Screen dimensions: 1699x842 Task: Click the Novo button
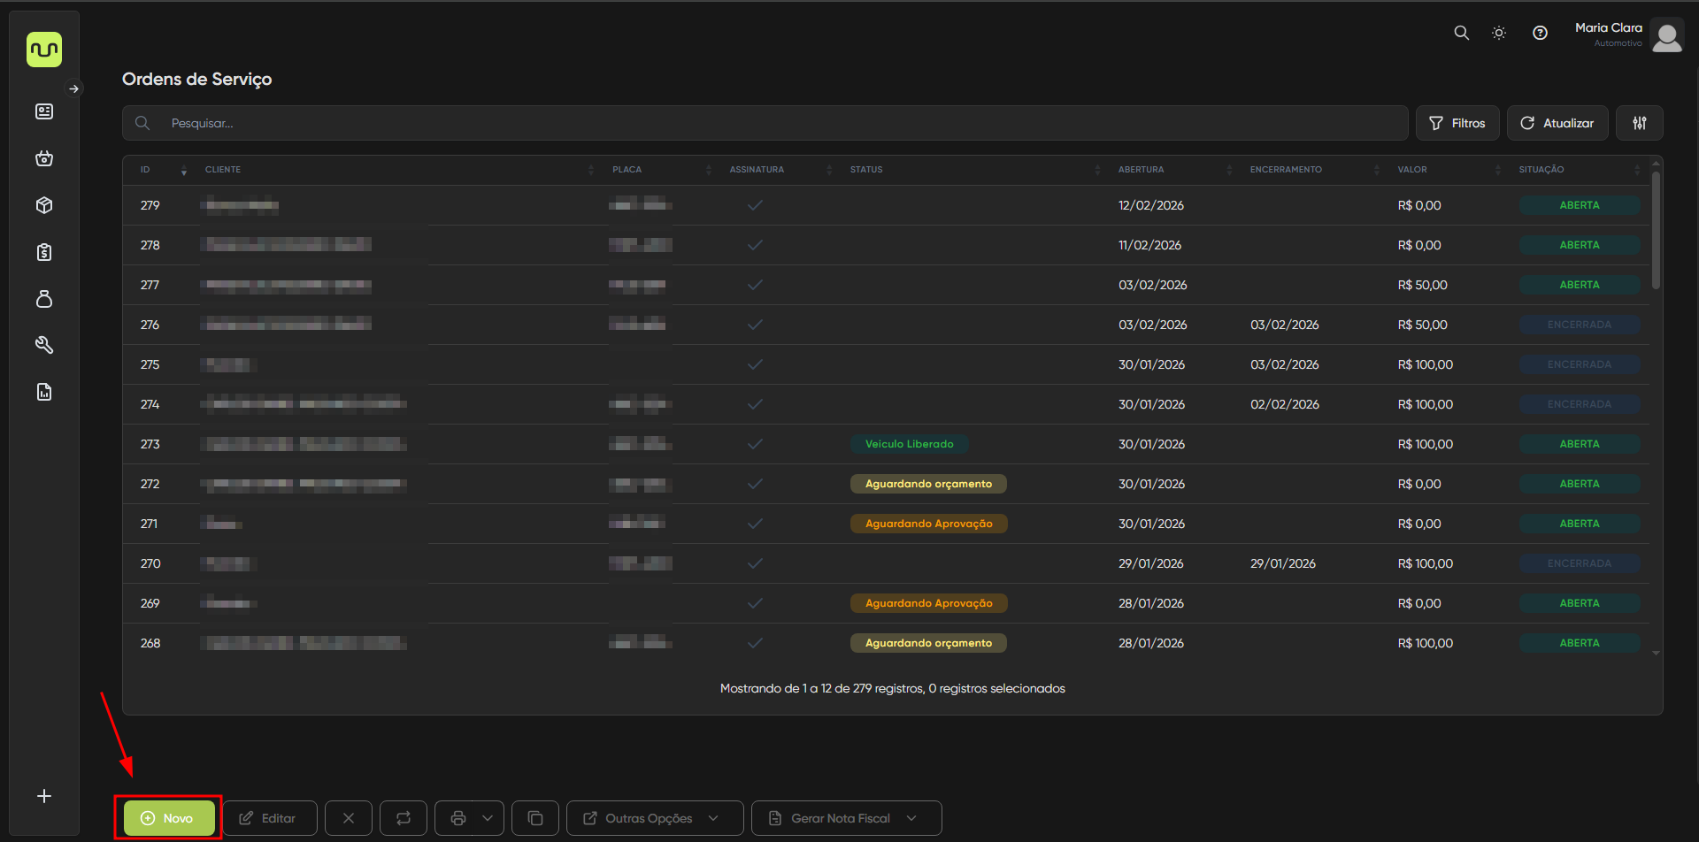click(168, 818)
